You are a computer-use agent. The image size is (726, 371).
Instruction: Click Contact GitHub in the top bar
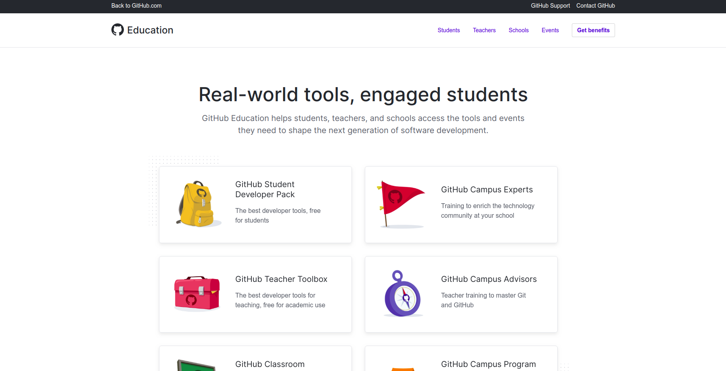(x=595, y=6)
